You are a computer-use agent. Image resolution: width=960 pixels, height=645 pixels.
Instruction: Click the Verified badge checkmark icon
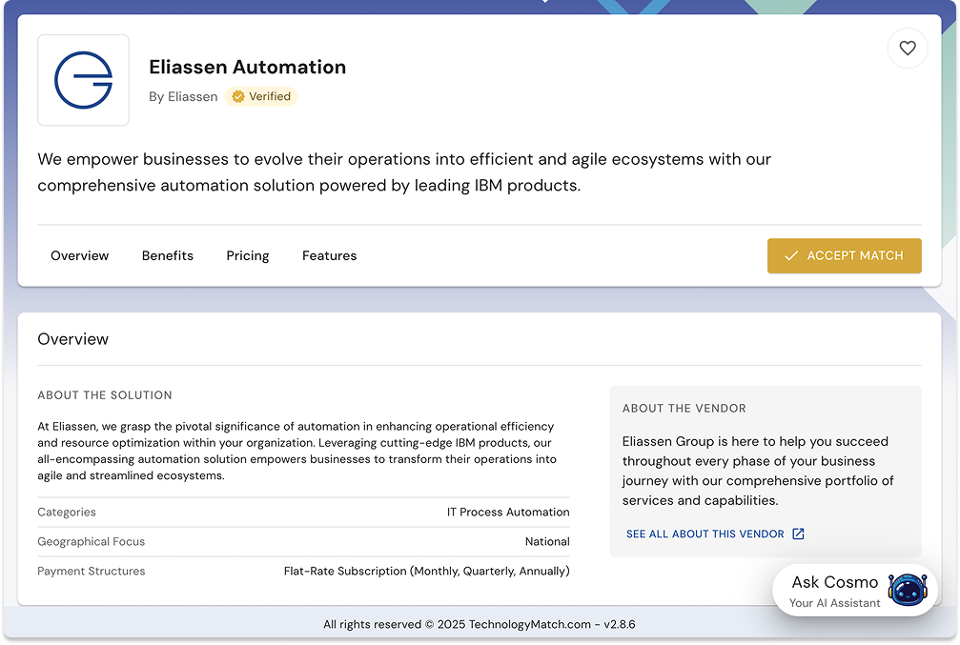click(238, 96)
